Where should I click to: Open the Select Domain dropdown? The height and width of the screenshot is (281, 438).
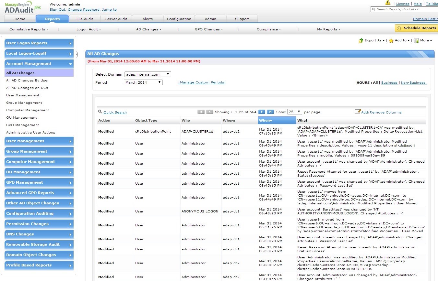coord(148,74)
